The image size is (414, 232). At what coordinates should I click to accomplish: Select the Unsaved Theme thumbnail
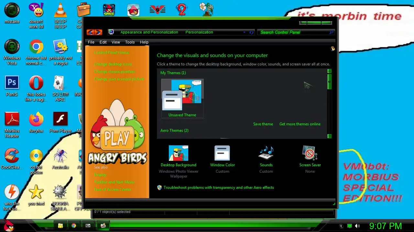(x=182, y=98)
